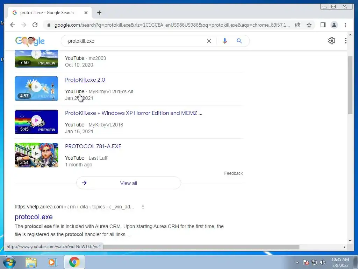Viewport: 358px width, 269px height.
Task: Click View all videos button
Action: (129, 183)
